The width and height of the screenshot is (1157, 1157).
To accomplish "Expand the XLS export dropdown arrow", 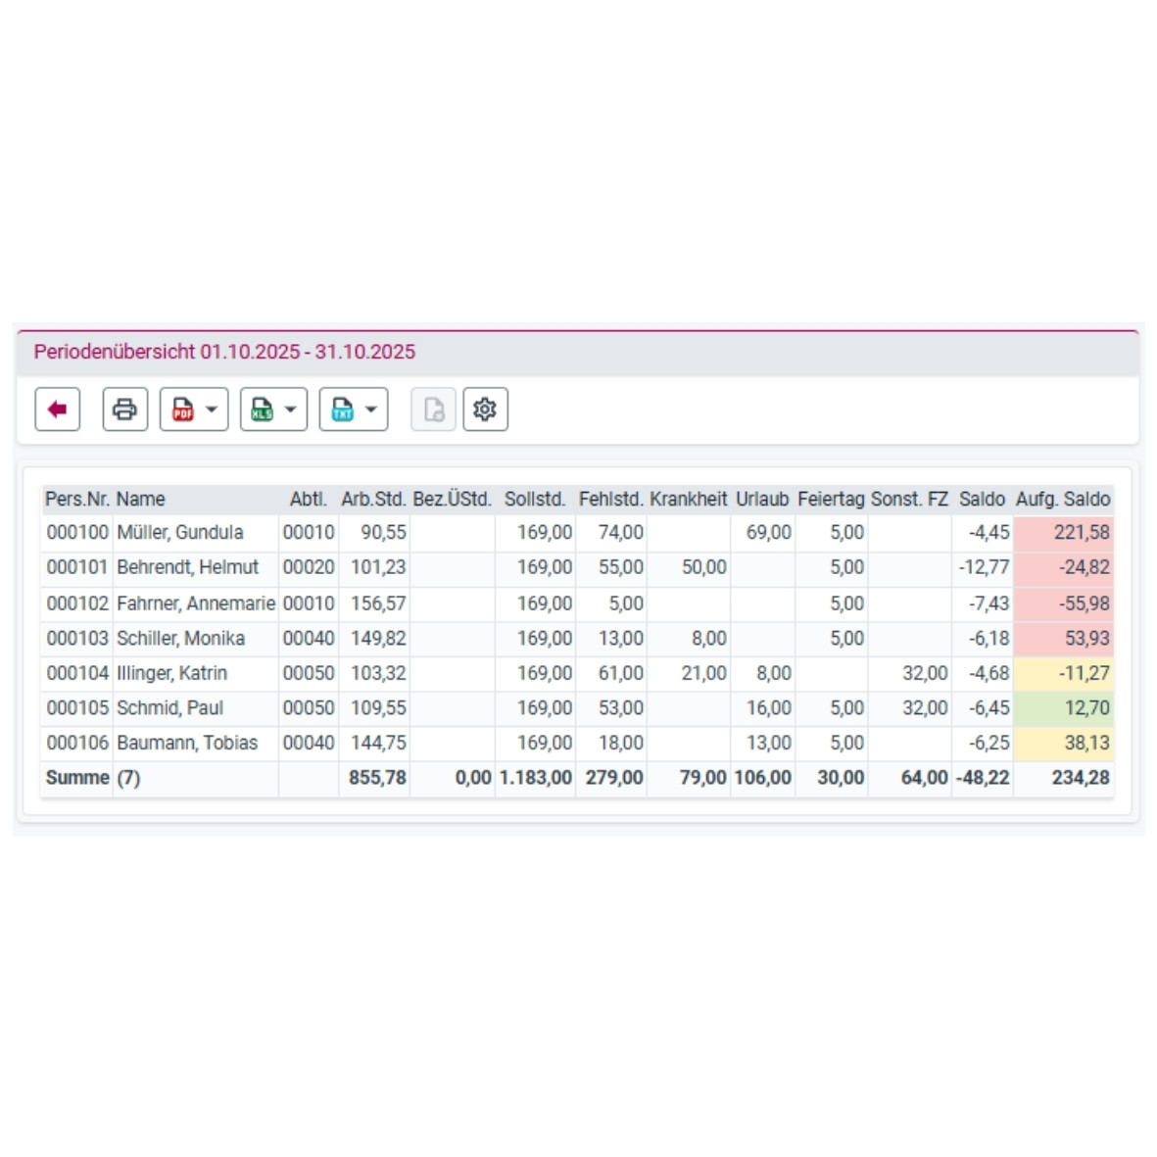I will [x=291, y=410].
